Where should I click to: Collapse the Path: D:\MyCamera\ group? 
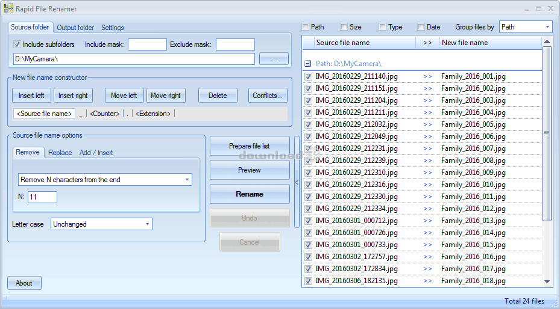(307, 64)
